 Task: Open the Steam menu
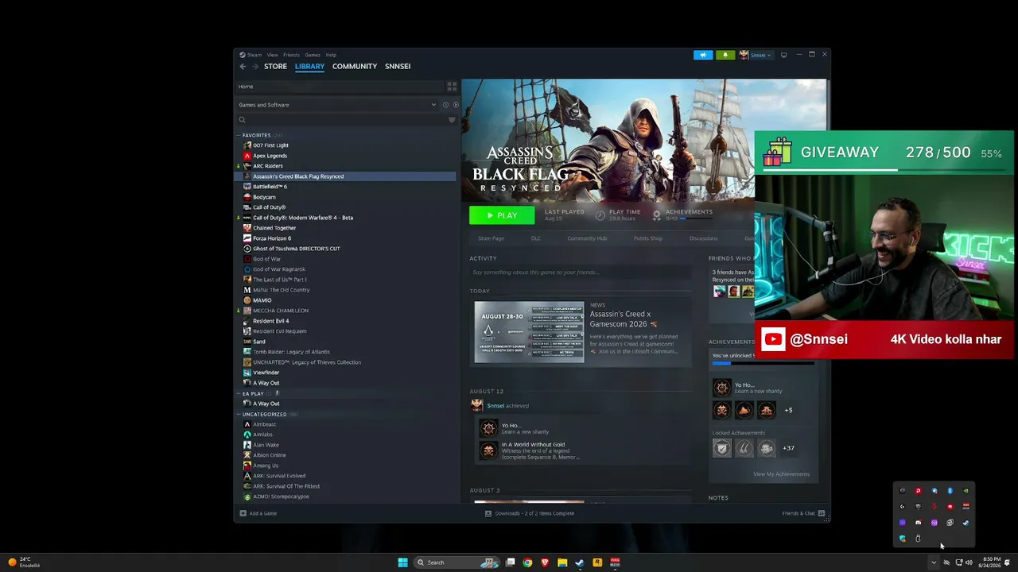coord(254,55)
